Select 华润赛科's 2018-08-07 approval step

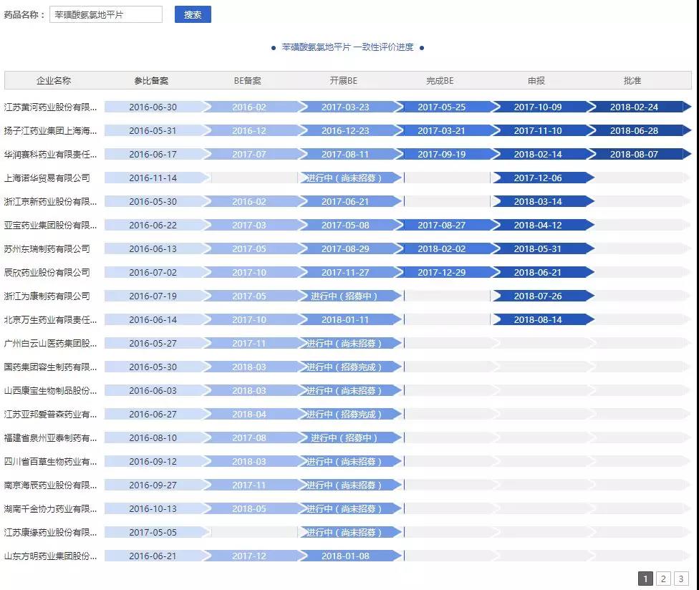click(634, 155)
